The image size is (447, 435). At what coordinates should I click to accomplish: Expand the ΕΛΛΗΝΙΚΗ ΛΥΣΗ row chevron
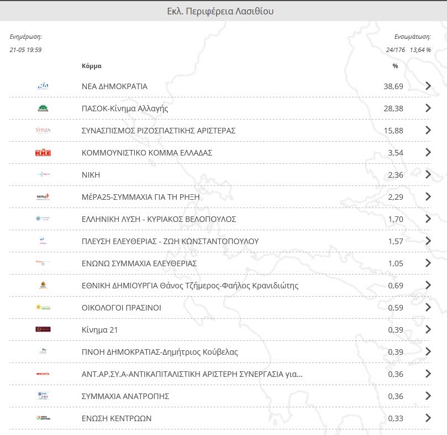pyautogui.click(x=428, y=219)
